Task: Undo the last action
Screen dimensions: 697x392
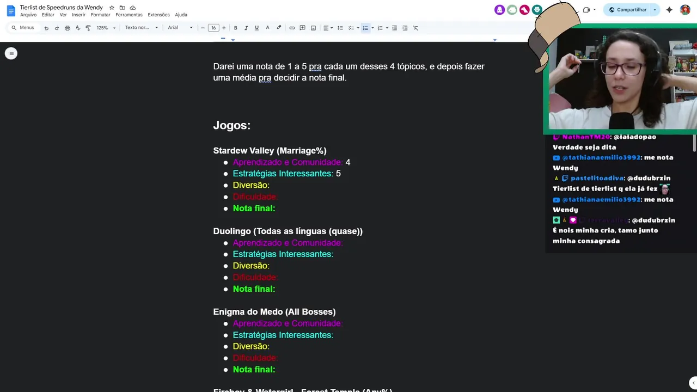Action: (x=46, y=28)
